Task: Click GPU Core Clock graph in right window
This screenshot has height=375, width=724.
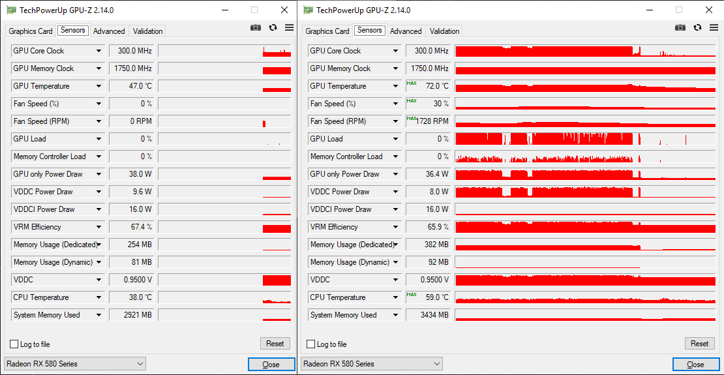Action: tap(585, 51)
